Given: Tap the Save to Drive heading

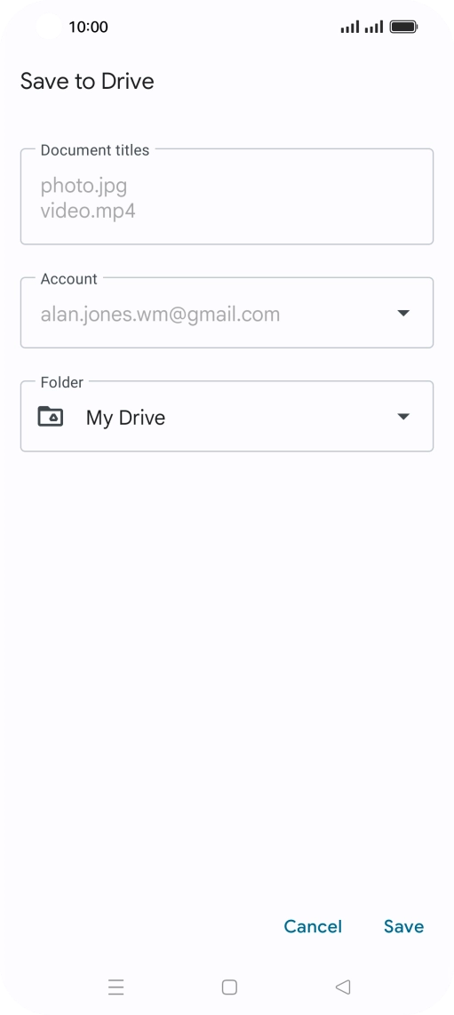Looking at the screenshot, I should pyautogui.click(x=87, y=82).
